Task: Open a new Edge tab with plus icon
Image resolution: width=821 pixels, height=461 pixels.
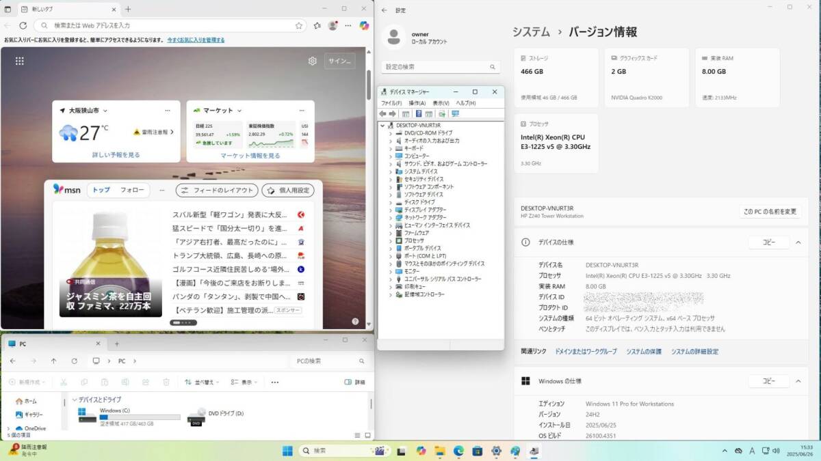Action: click(128, 10)
